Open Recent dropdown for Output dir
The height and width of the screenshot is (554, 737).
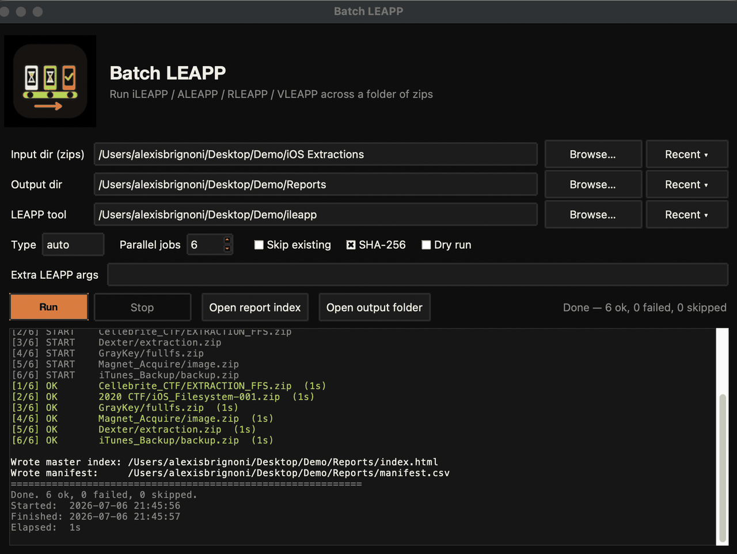(687, 184)
